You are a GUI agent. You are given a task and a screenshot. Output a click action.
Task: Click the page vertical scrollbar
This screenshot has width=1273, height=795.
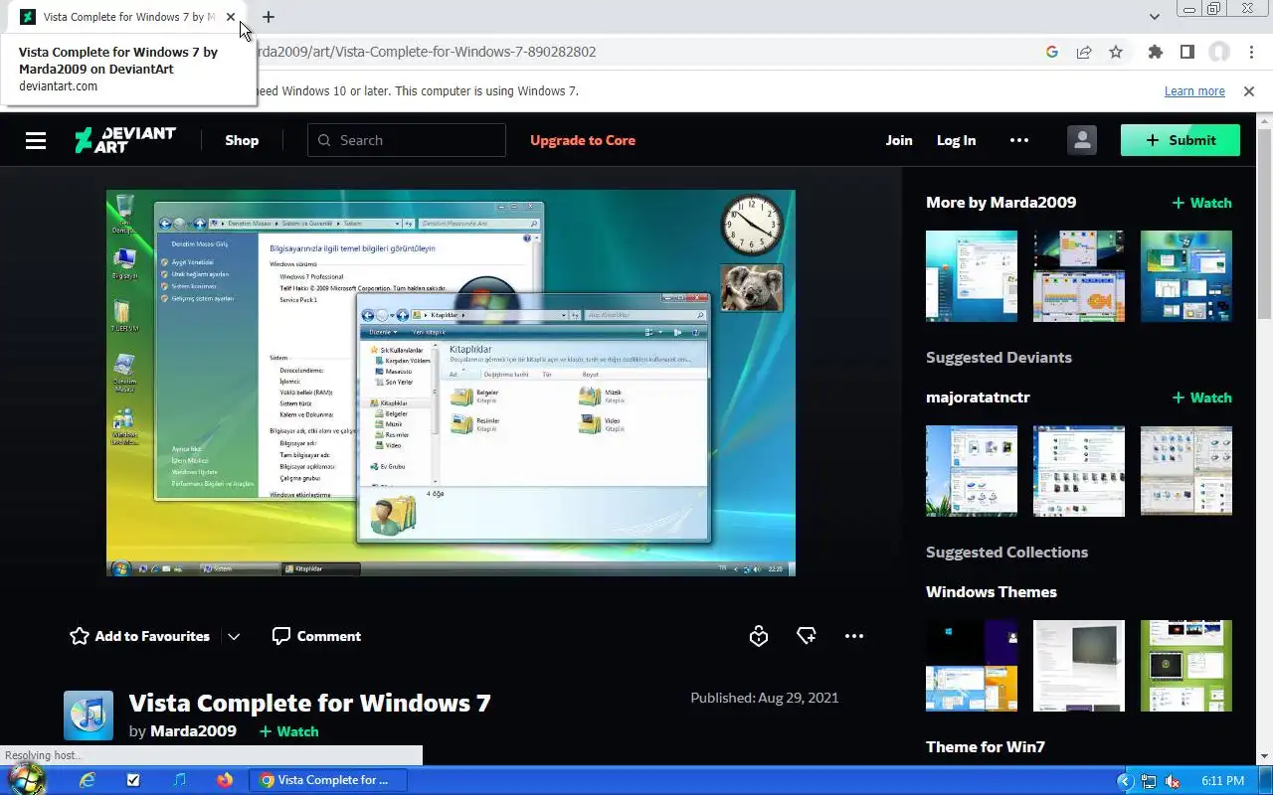pyautogui.click(x=1265, y=224)
